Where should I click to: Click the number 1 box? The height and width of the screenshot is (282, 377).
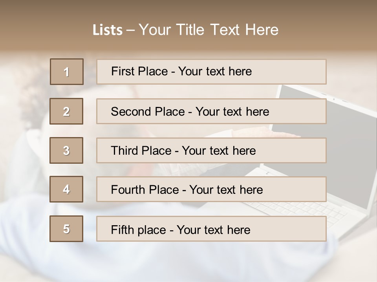66,72
